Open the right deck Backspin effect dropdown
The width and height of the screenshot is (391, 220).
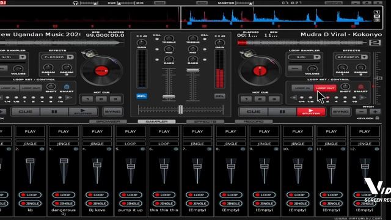pos(364,57)
